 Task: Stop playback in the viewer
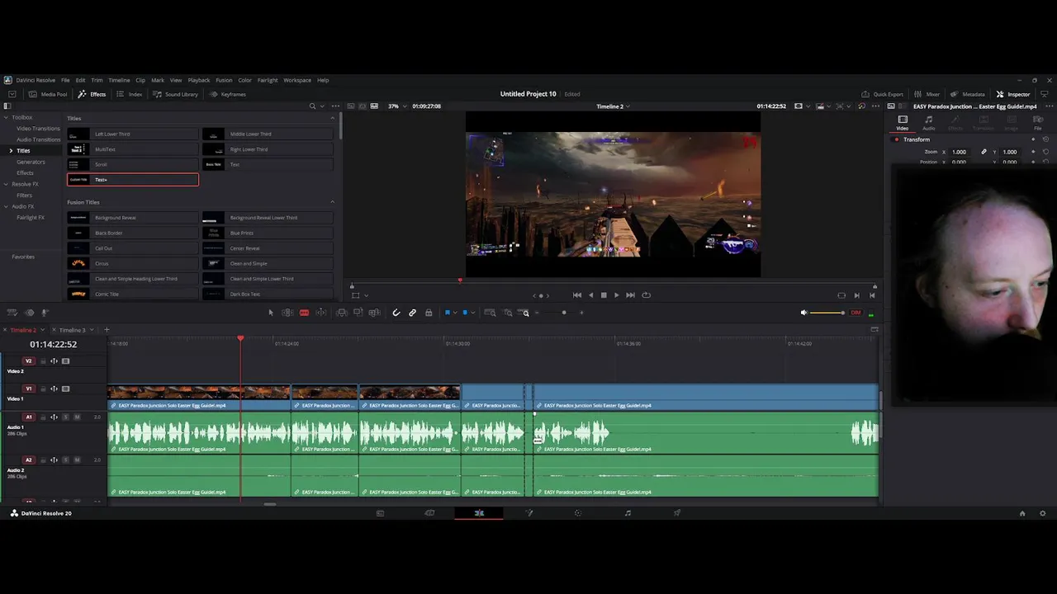(603, 295)
